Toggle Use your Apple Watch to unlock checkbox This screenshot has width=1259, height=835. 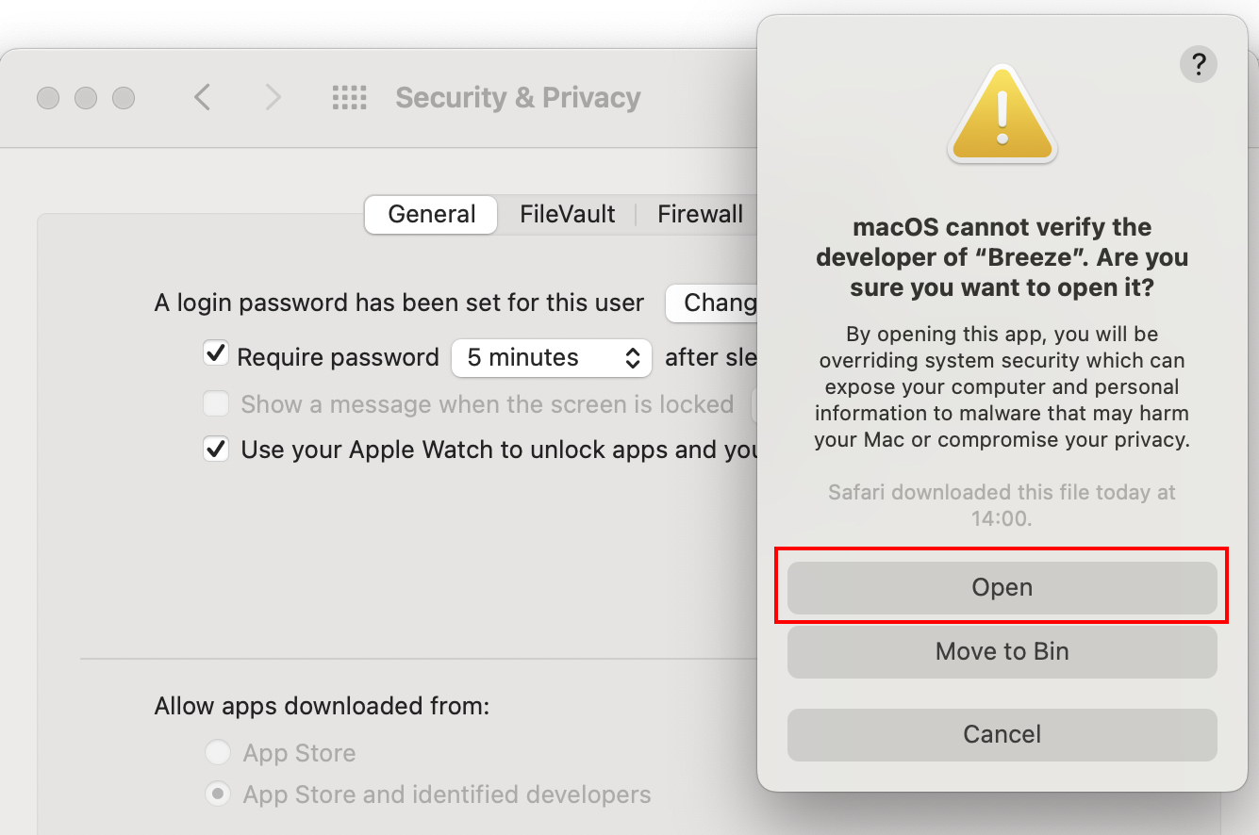tap(216, 449)
